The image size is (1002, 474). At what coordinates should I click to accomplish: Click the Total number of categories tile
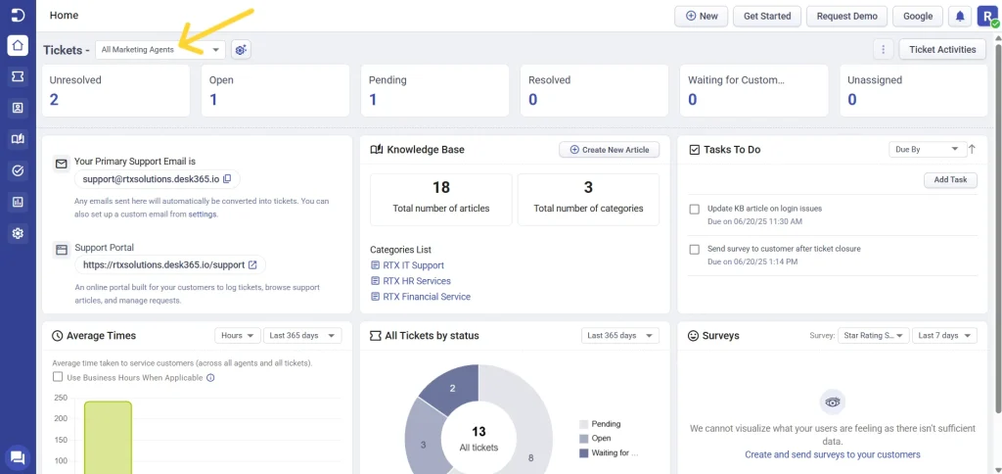pos(588,200)
